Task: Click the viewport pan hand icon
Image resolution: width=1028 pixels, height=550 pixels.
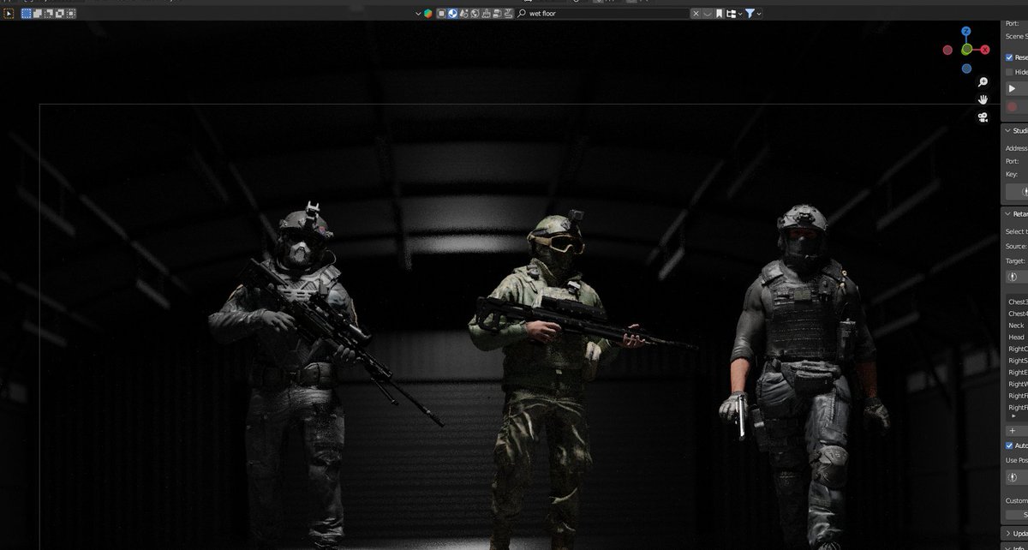Action: (983, 99)
